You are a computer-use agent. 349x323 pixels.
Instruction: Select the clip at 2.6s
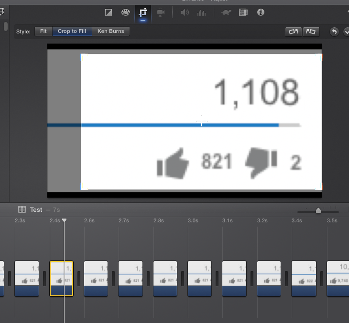click(x=96, y=279)
